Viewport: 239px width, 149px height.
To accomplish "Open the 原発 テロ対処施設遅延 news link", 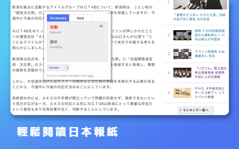I will pos(209,35).
